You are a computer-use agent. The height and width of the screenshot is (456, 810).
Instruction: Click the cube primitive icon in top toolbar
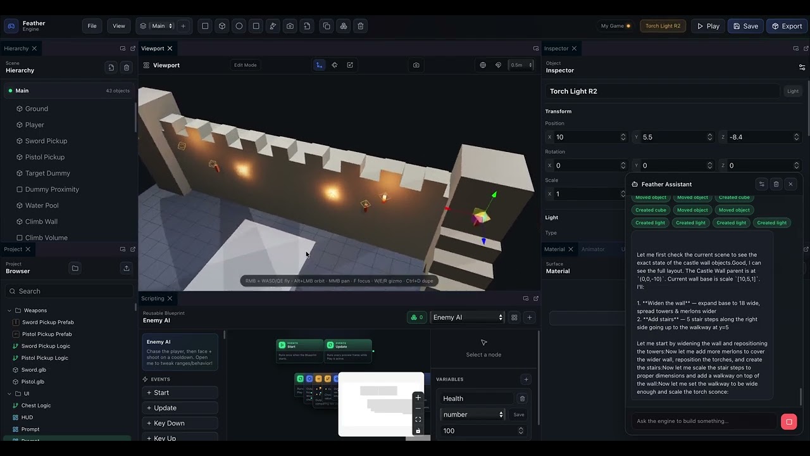point(222,26)
